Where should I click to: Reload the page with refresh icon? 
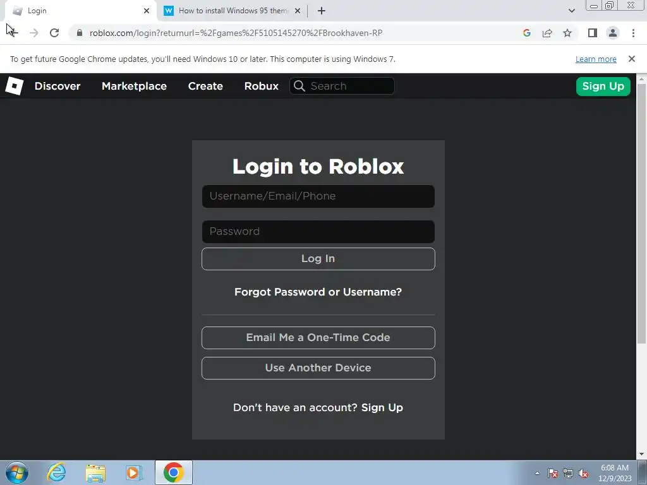pyautogui.click(x=54, y=33)
